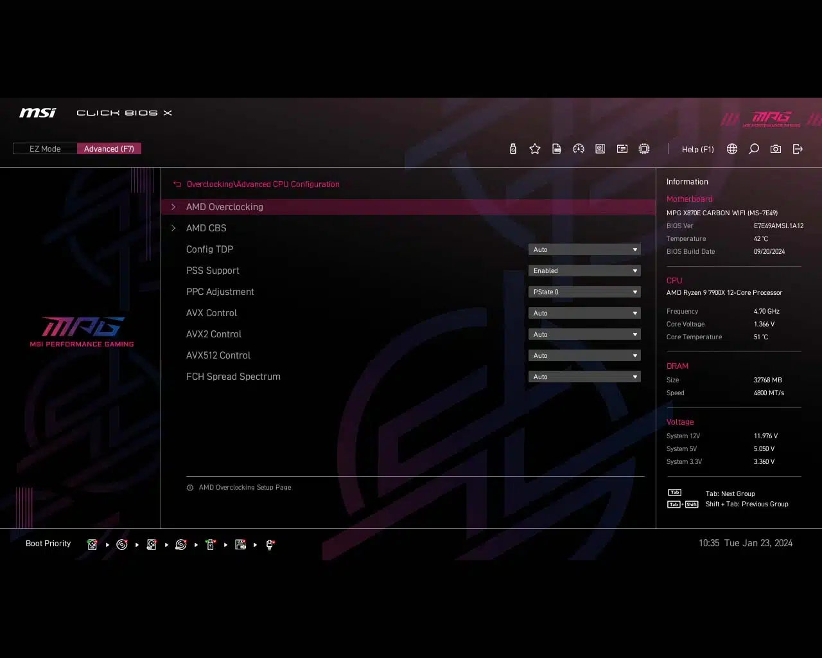The height and width of the screenshot is (658, 822).
Task: Expand the AMD CBS submenu
Action: tap(408, 228)
